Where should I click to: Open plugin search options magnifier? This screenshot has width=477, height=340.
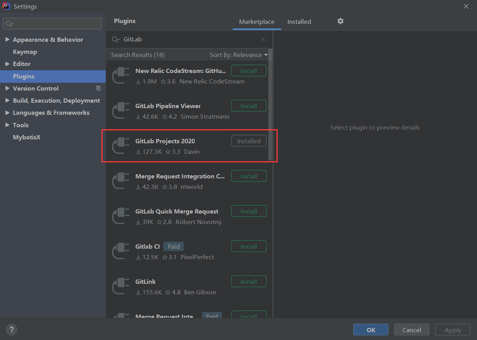click(115, 39)
